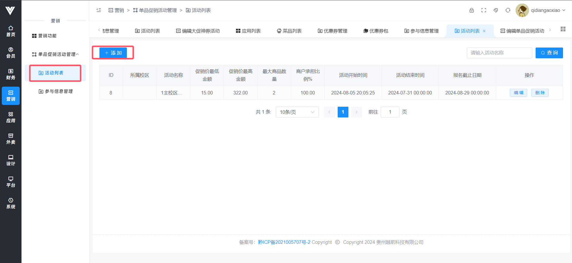
Task: Focus the activity name search field
Action: tap(499, 53)
